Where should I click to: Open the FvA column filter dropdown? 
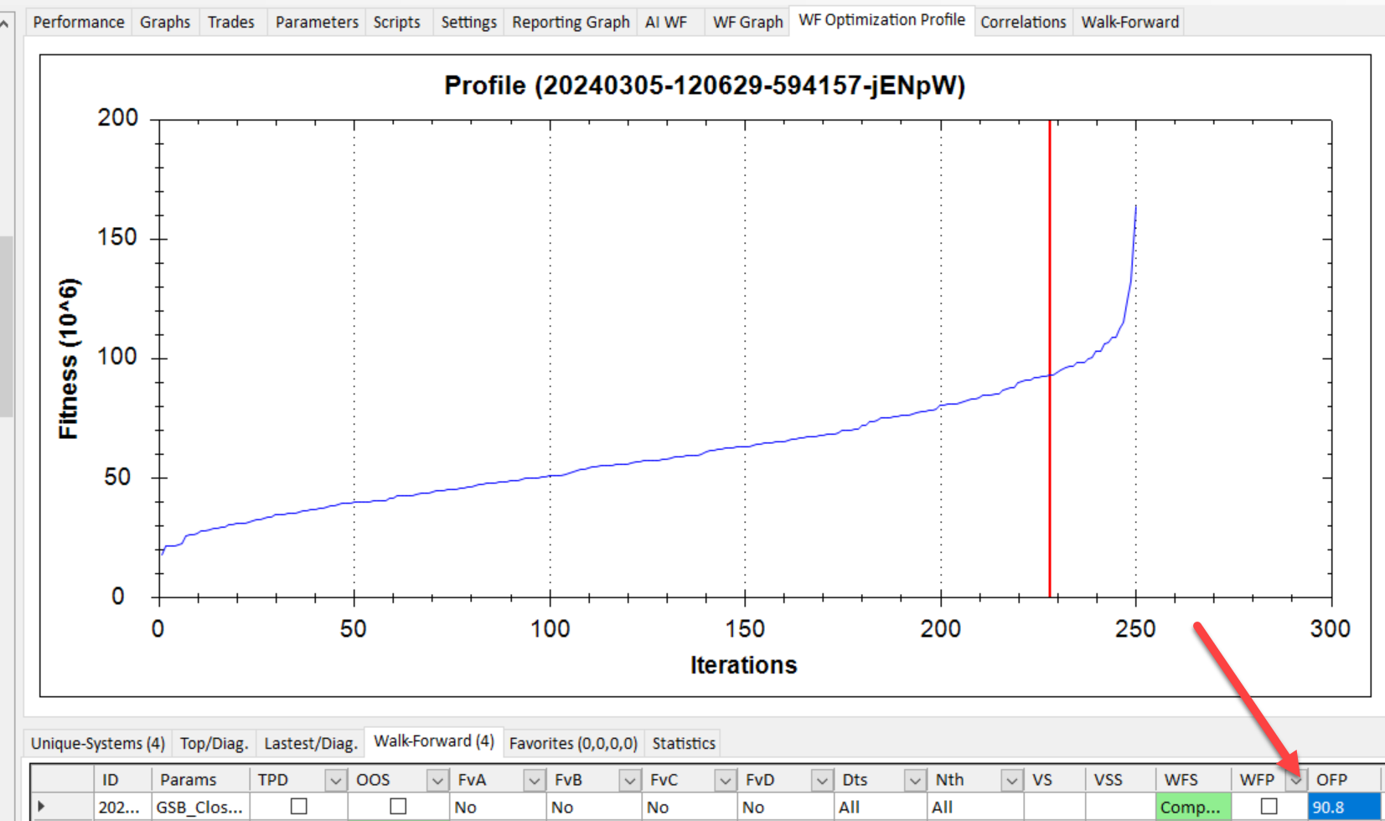534,780
